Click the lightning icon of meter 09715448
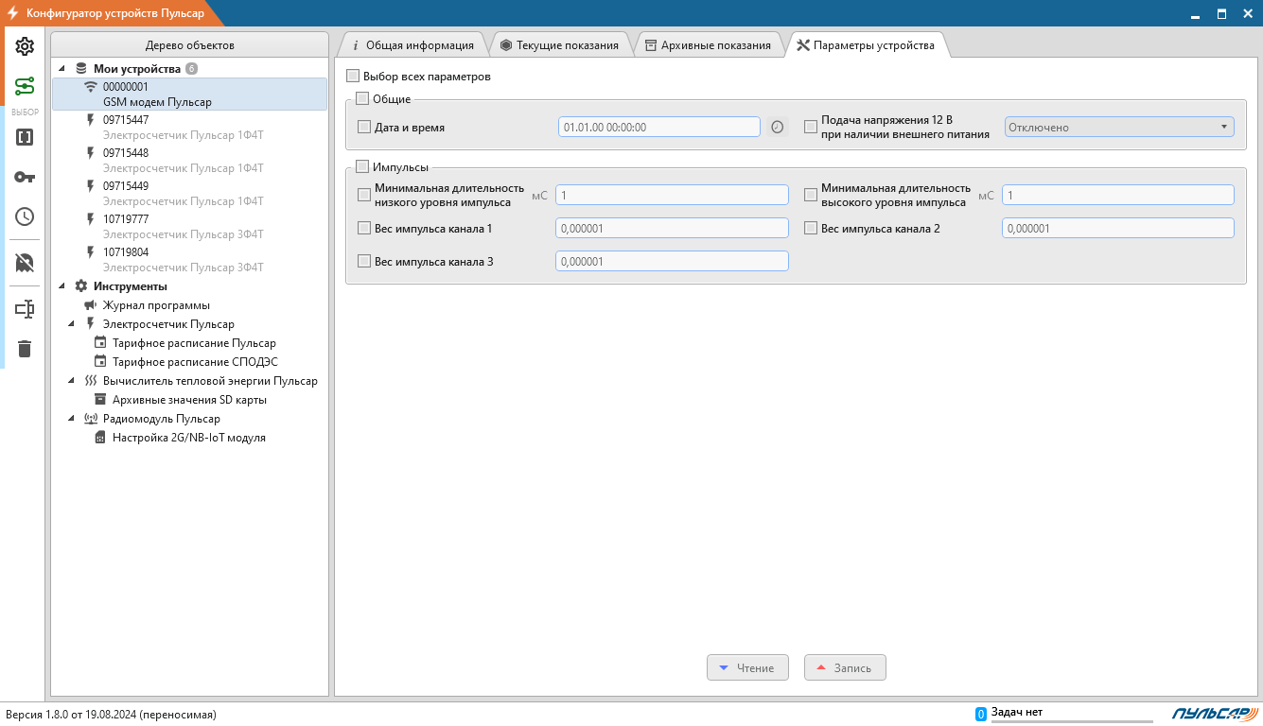 click(91, 153)
